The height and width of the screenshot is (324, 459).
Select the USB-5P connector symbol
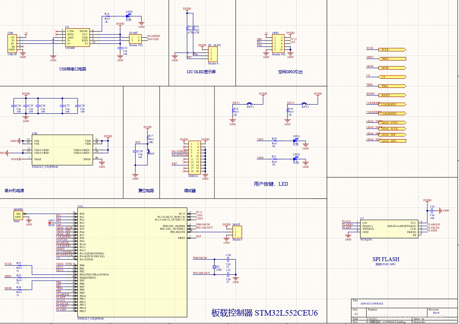tap(12, 44)
